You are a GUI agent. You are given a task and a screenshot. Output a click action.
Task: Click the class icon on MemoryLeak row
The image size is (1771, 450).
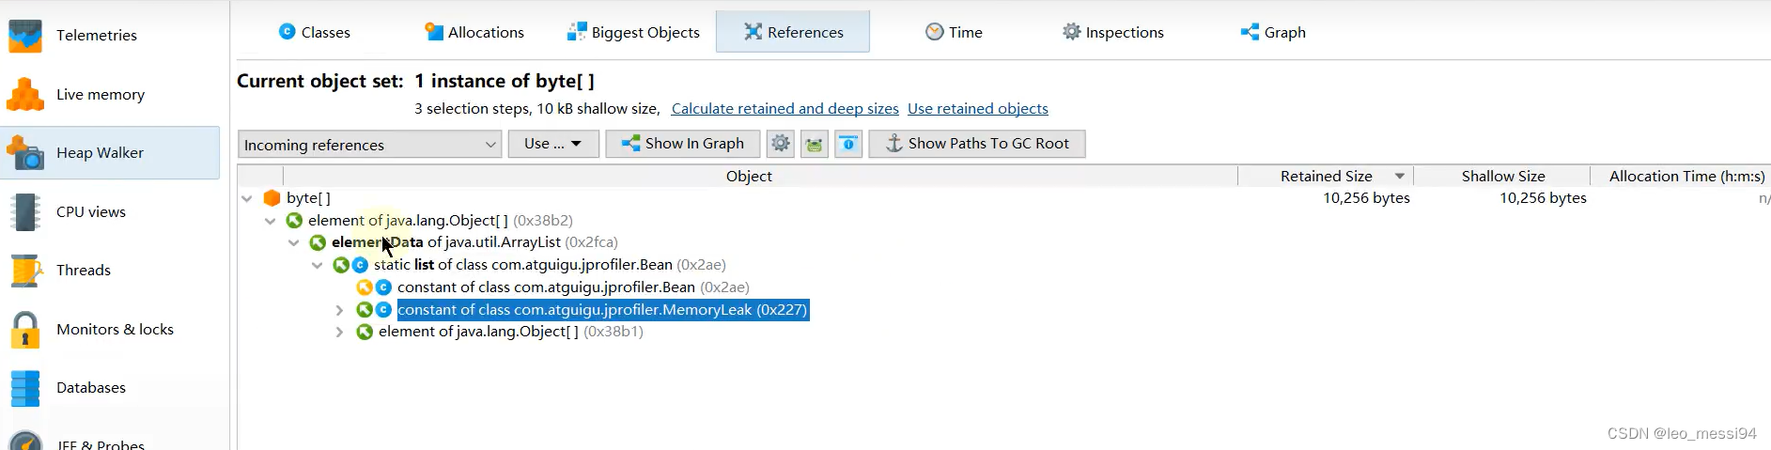point(383,310)
